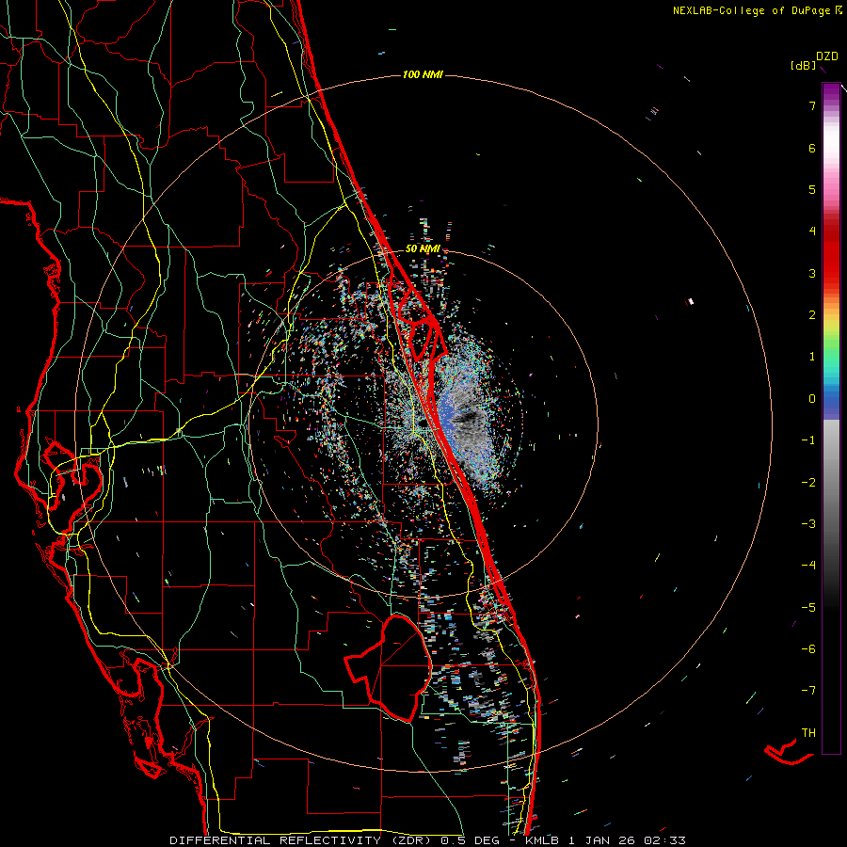Screen dimensions: 847x847
Task: Click the -5 value on the color scale
Action: [x=808, y=607]
